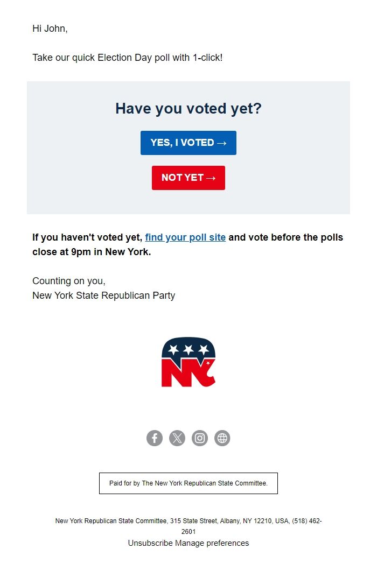377x570 pixels.
Task: Click the red NOT YET button
Action: click(188, 178)
